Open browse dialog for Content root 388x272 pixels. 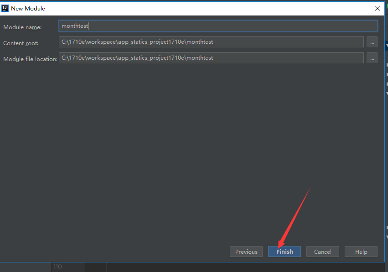372,42
